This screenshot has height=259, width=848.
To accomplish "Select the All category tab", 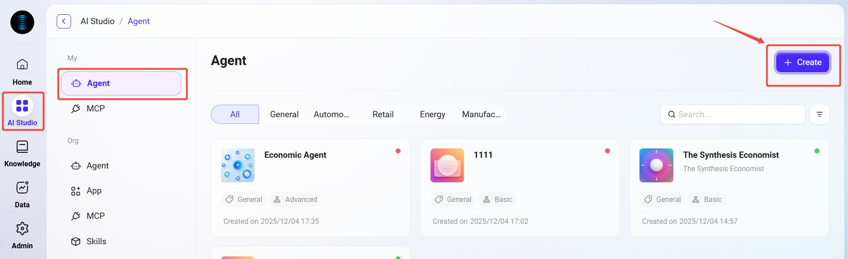I will click(x=235, y=115).
